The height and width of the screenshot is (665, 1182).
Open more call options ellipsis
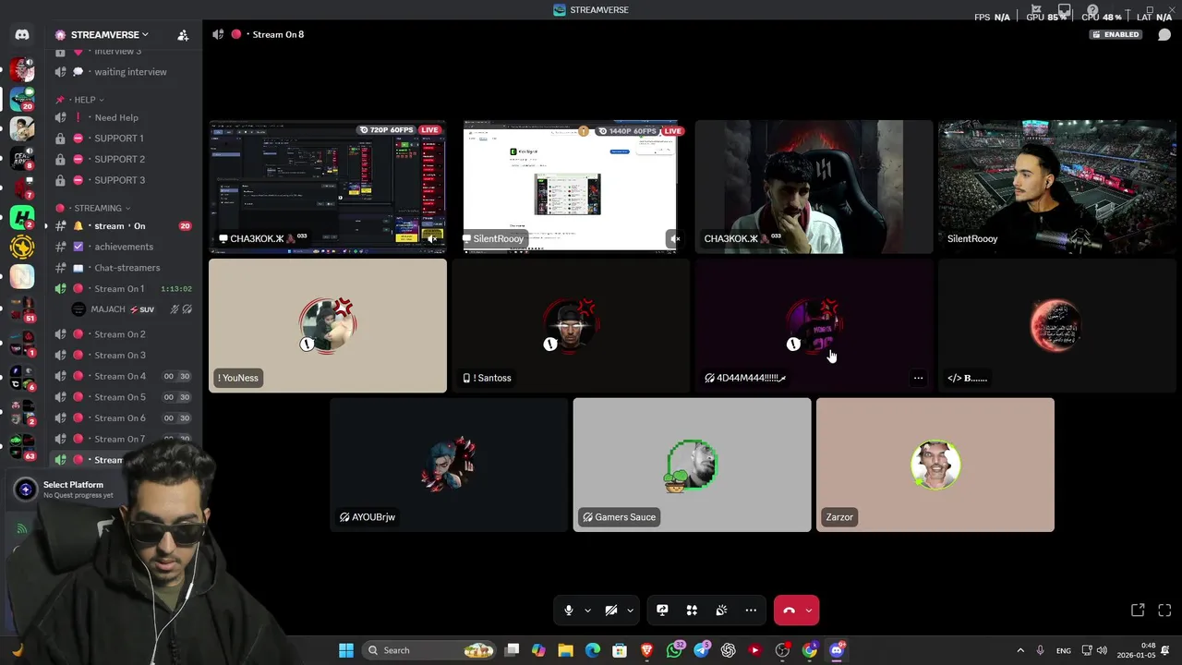click(751, 611)
